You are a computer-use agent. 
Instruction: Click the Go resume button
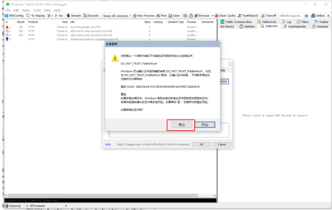[59, 16]
